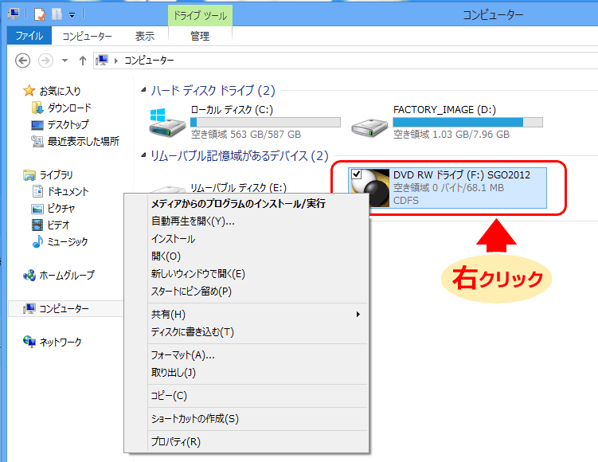Click the New folder quick access icon
The image size is (598, 462).
(x=57, y=14)
